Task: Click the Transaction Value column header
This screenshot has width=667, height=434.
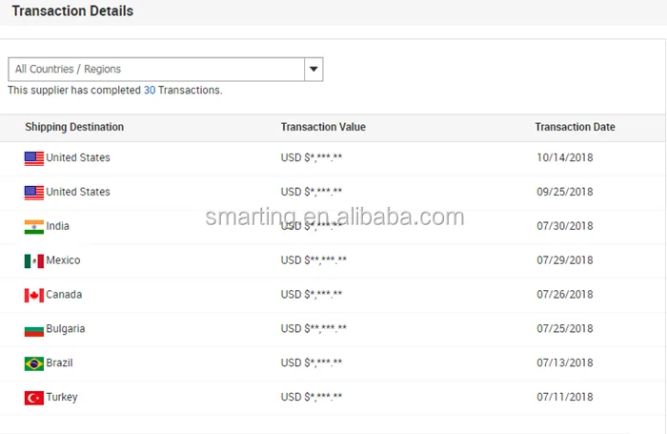Action: point(323,127)
